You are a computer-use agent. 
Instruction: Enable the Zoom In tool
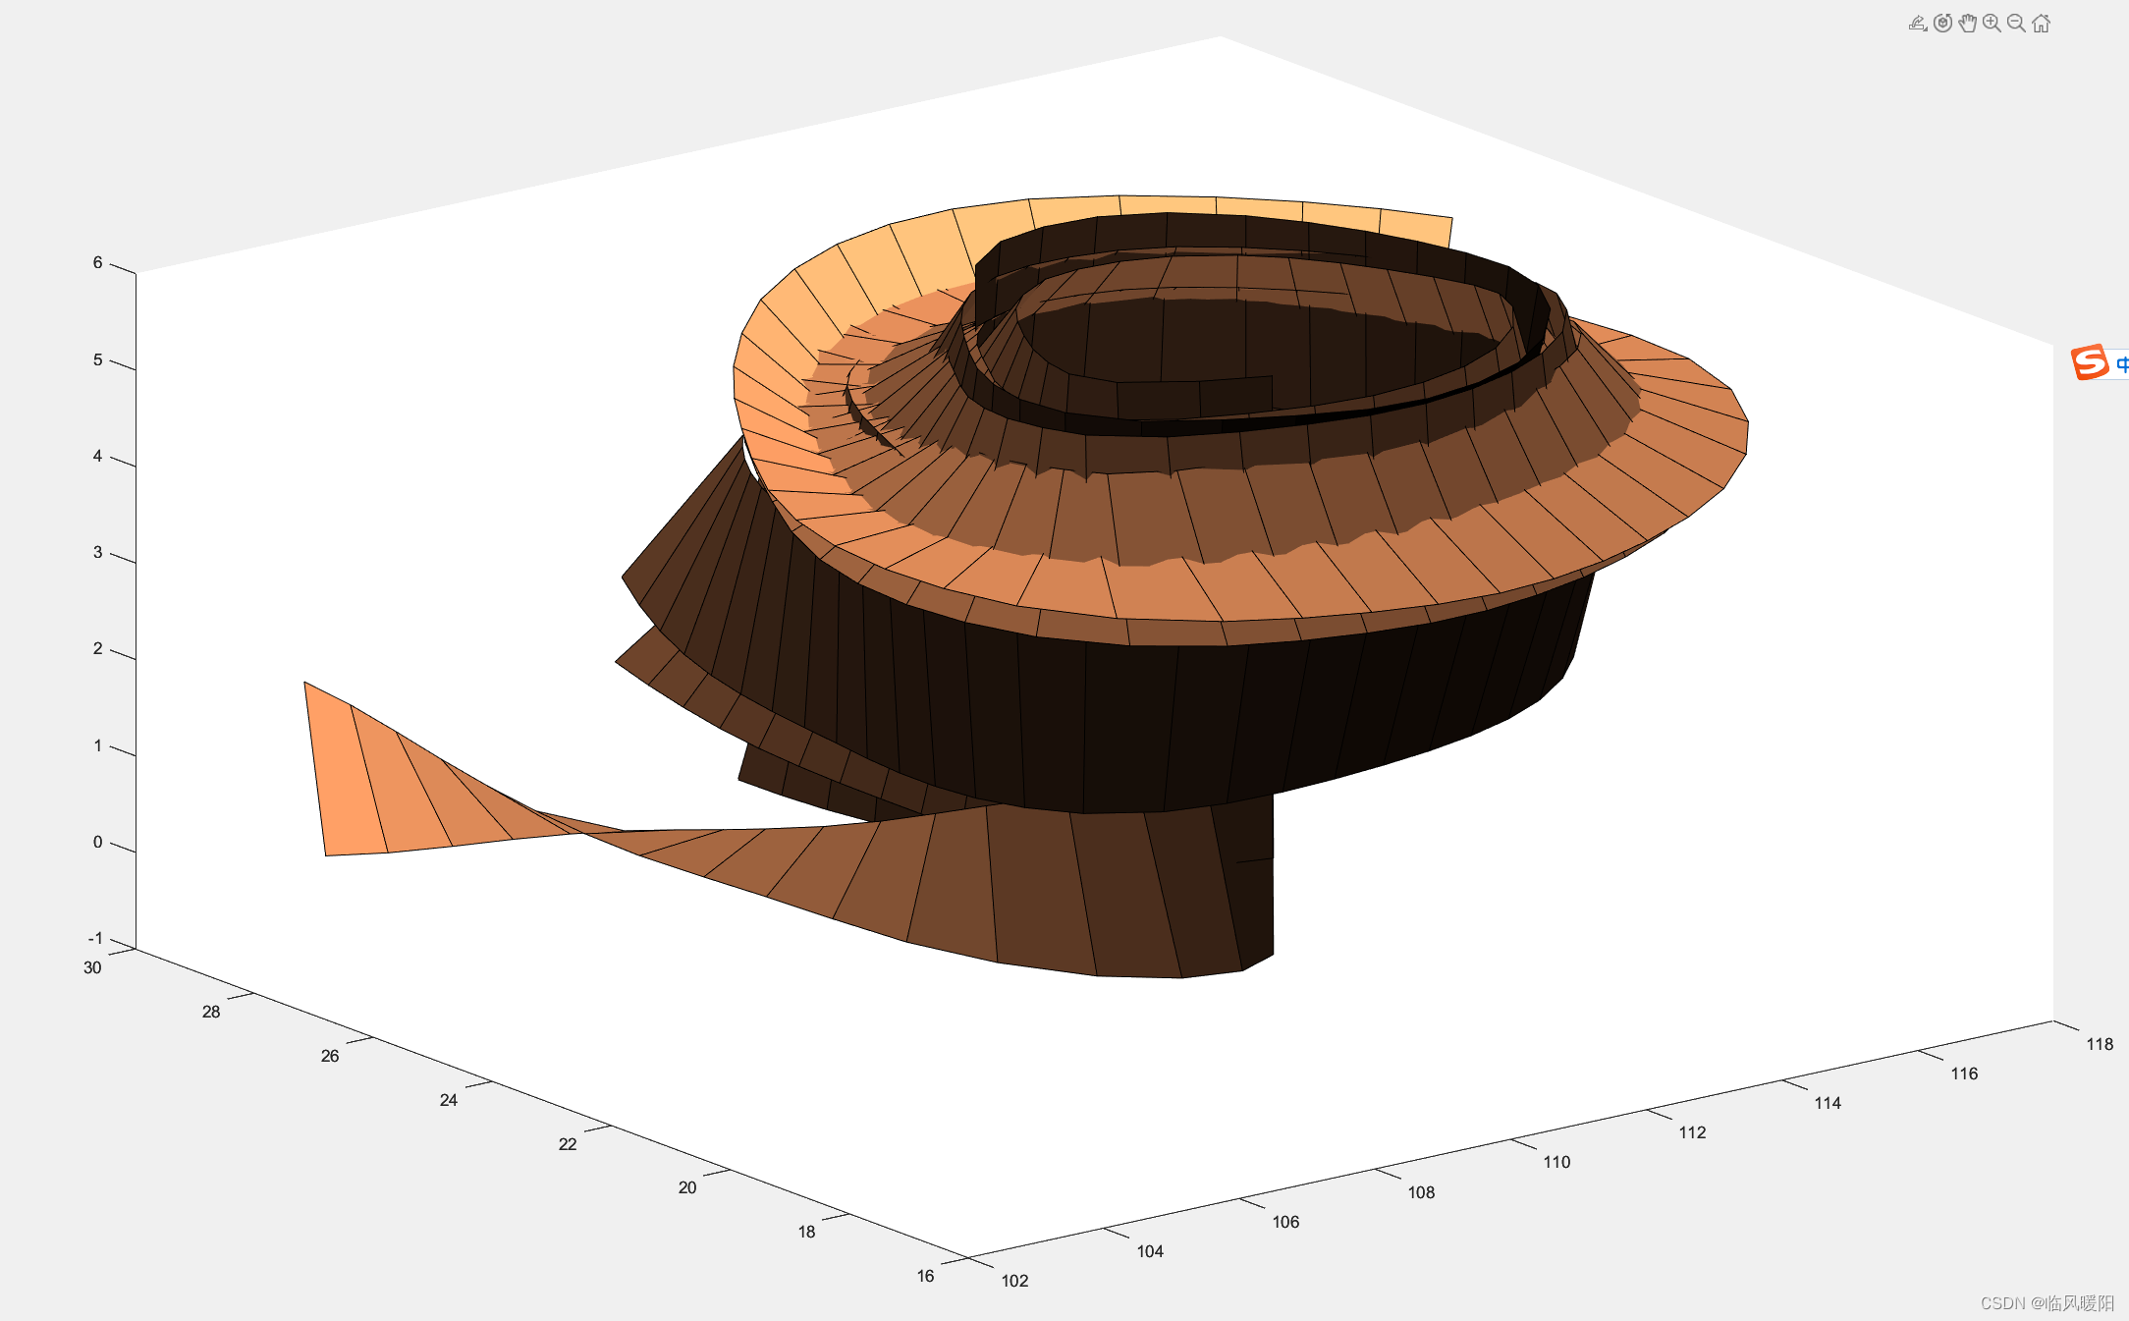point(1992,24)
